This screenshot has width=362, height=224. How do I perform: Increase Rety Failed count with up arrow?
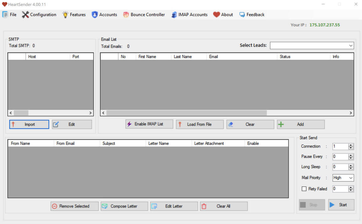pos(351,187)
